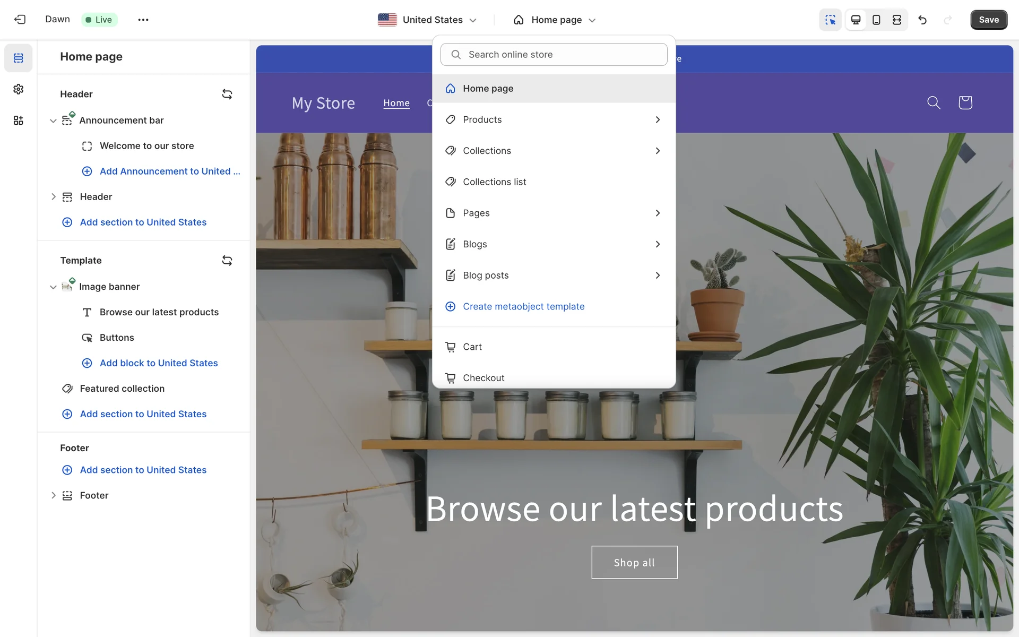Click Create metaobject template link
The height and width of the screenshot is (637, 1019).
click(523, 306)
